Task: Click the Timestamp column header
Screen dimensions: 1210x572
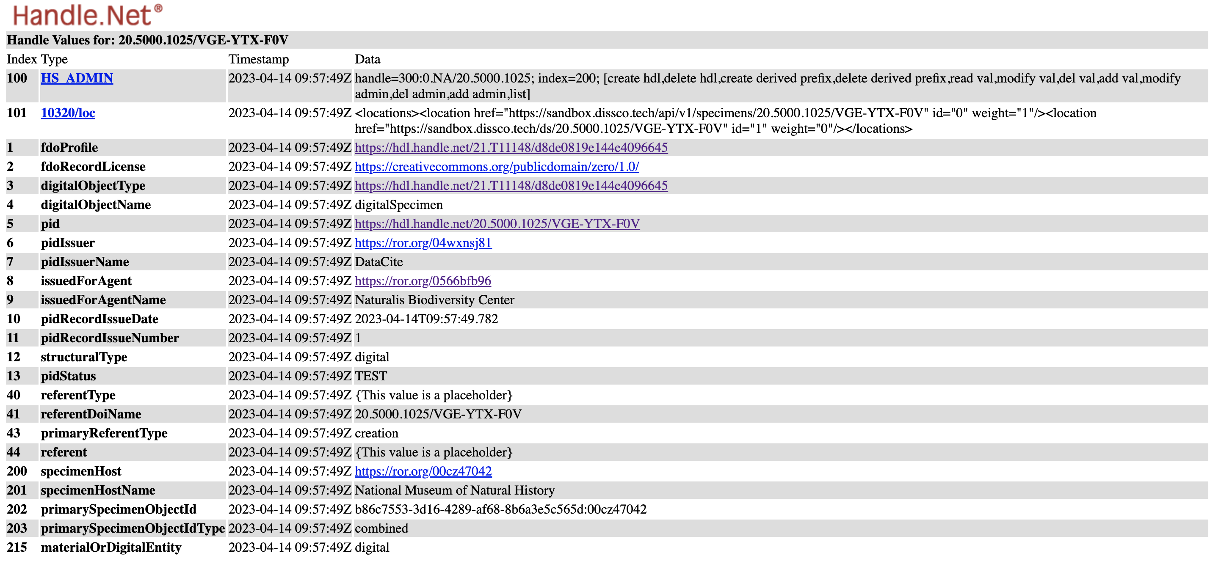Action: (258, 59)
